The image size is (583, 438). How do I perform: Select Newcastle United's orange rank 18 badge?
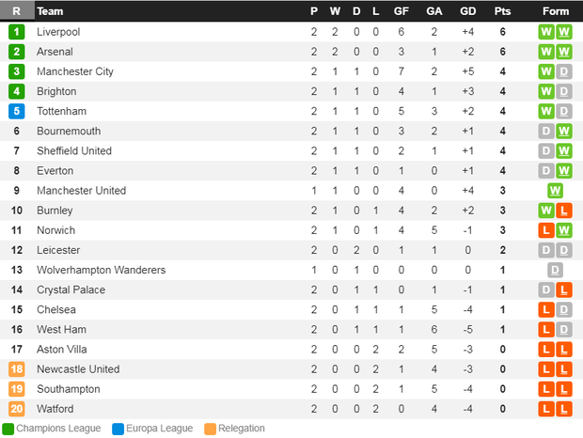[16, 369]
